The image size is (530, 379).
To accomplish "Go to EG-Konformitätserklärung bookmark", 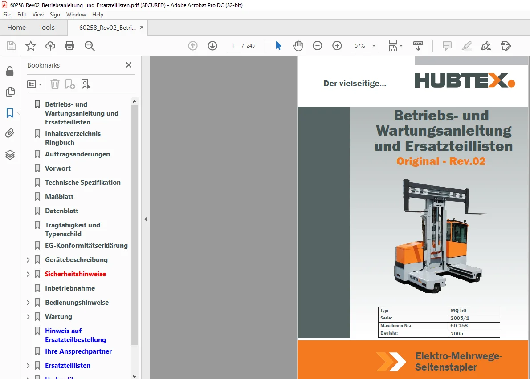I will click(86, 245).
